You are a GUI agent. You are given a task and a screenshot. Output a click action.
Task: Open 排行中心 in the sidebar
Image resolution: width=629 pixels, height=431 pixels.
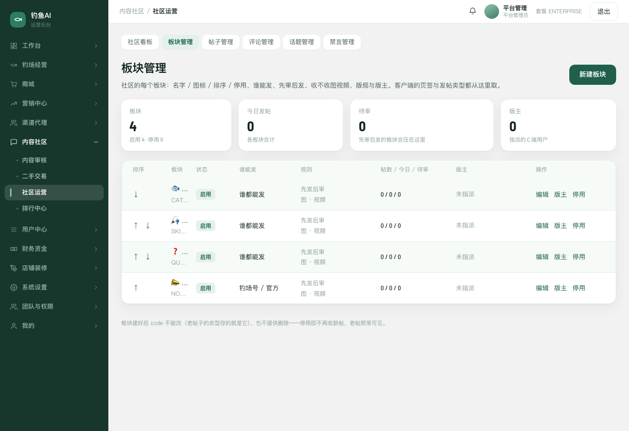pyautogui.click(x=54, y=209)
